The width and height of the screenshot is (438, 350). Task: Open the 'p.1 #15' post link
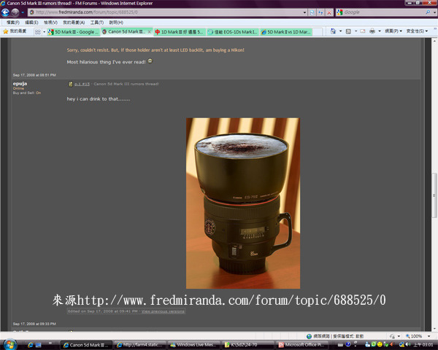point(82,84)
